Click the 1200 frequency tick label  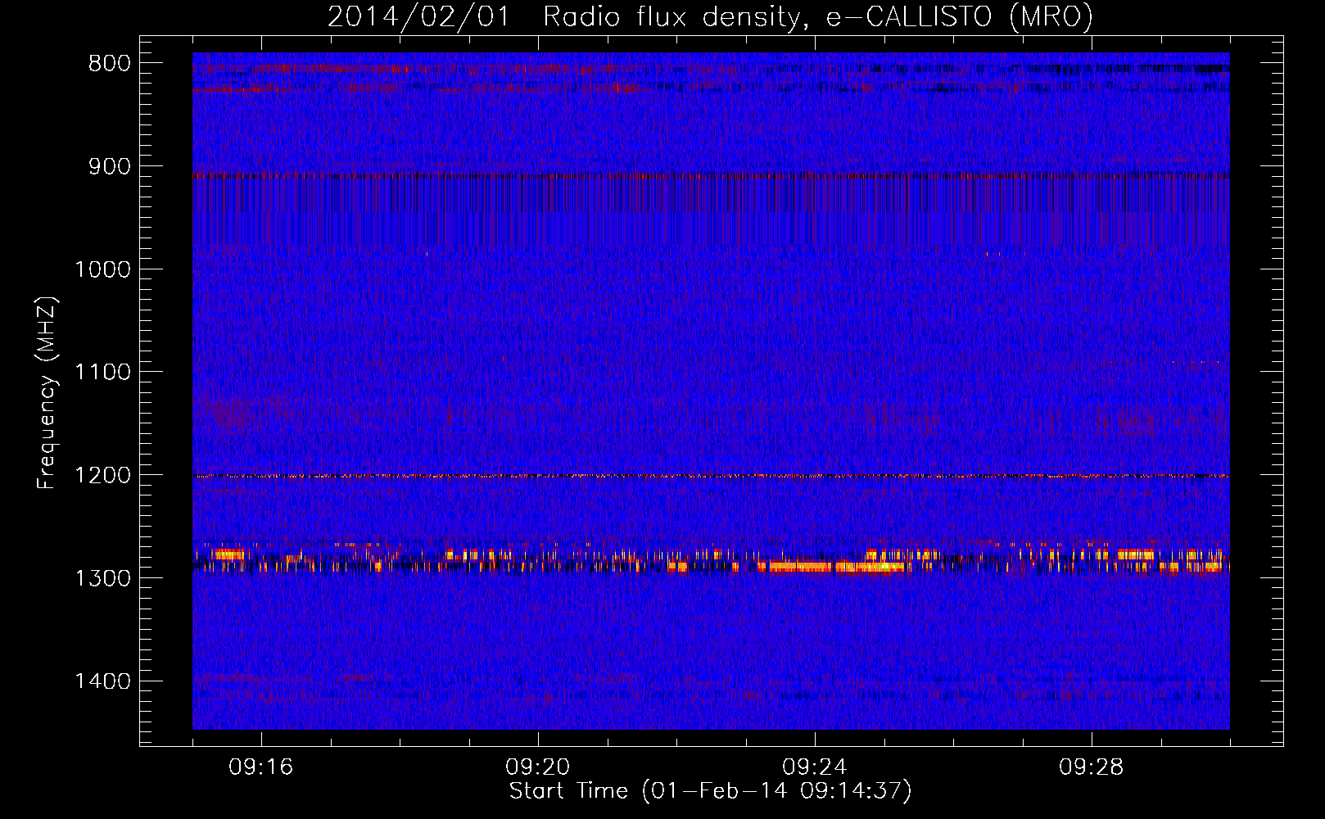coord(103,476)
